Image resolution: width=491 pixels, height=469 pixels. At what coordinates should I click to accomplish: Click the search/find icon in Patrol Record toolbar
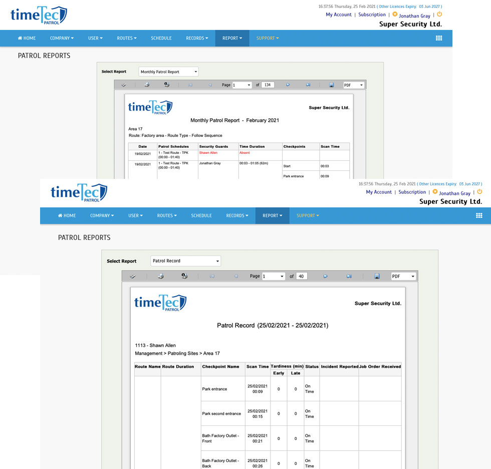coord(184,276)
